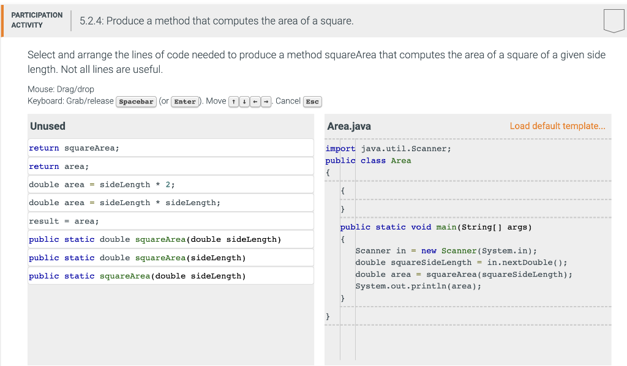Viewport: 627px width, 366px height.
Task: Select the line 'return squareArea;'
Action: tap(170, 148)
